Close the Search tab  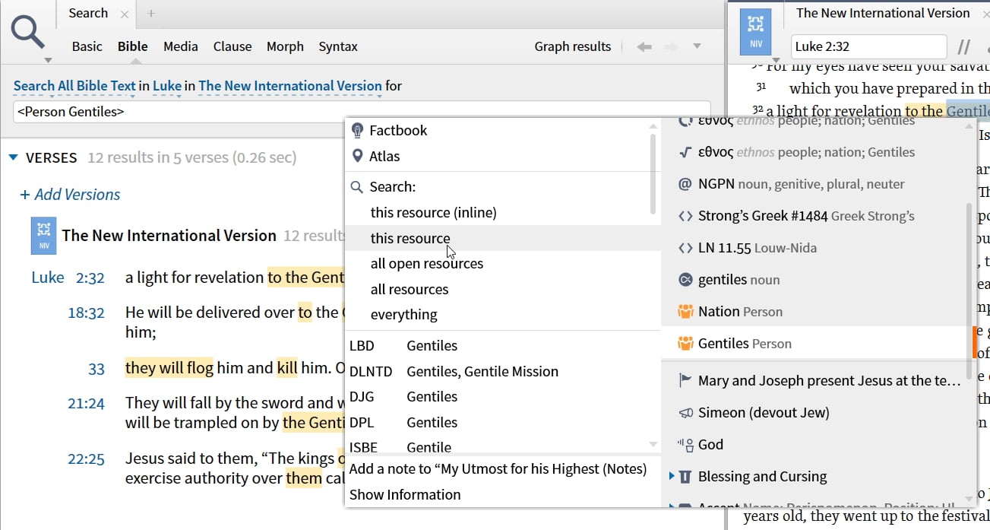(125, 14)
